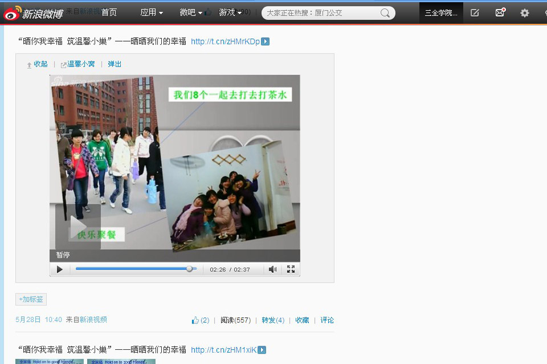Go to 首页 home tab
The image size is (547, 364).
(109, 13)
